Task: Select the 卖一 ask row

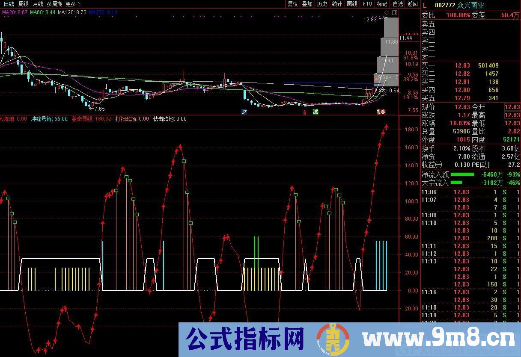Action: coord(470,56)
